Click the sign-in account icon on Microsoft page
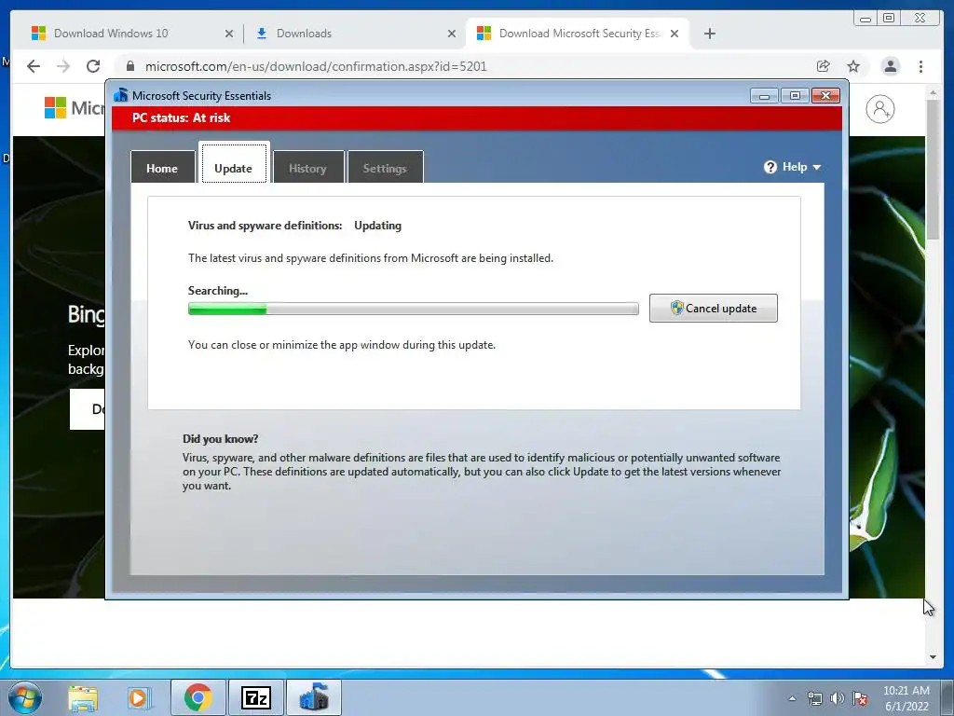954x716 pixels. point(879,109)
